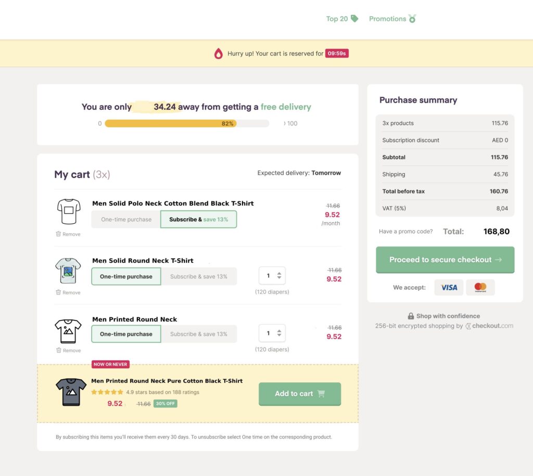Add the recommended Pure Cotton T-Shirt to cart
The width and height of the screenshot is (533, 476).
(299, 394)
